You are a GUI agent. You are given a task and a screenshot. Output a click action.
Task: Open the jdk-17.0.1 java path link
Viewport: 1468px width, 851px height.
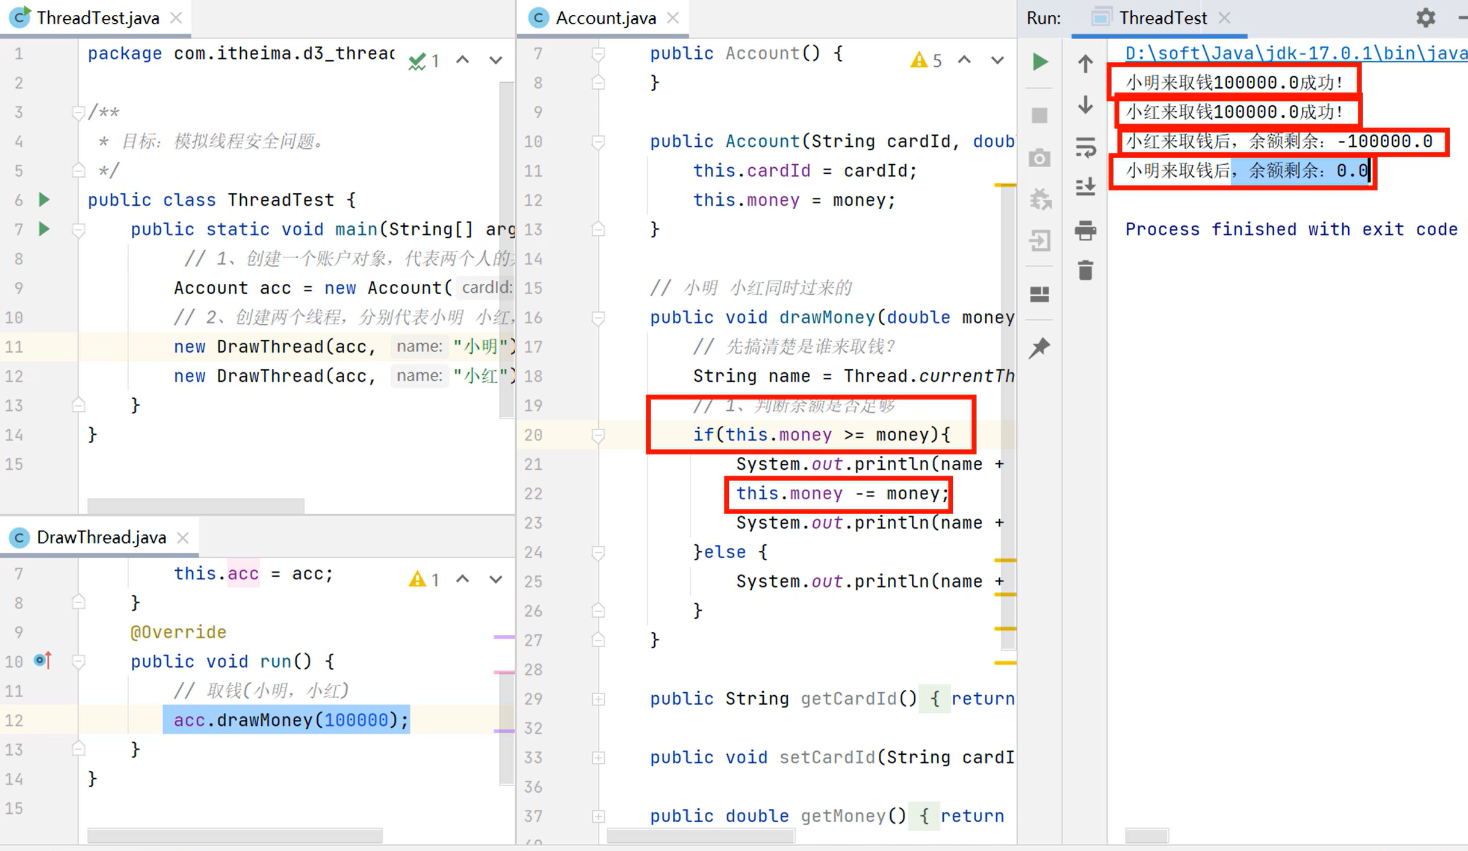point(1294,53)
